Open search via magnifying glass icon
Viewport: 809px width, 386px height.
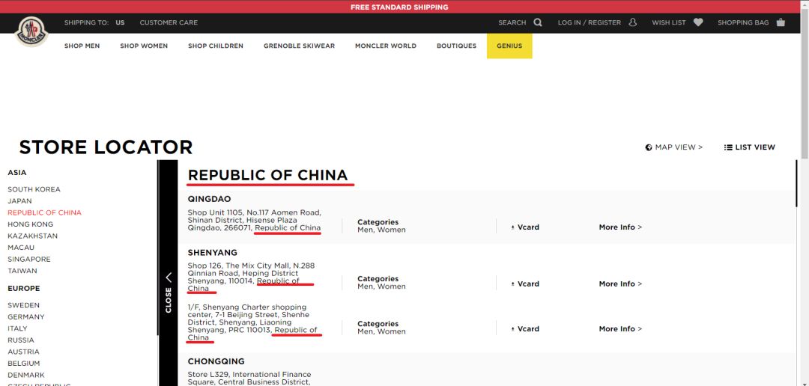(x=538, y=22)
